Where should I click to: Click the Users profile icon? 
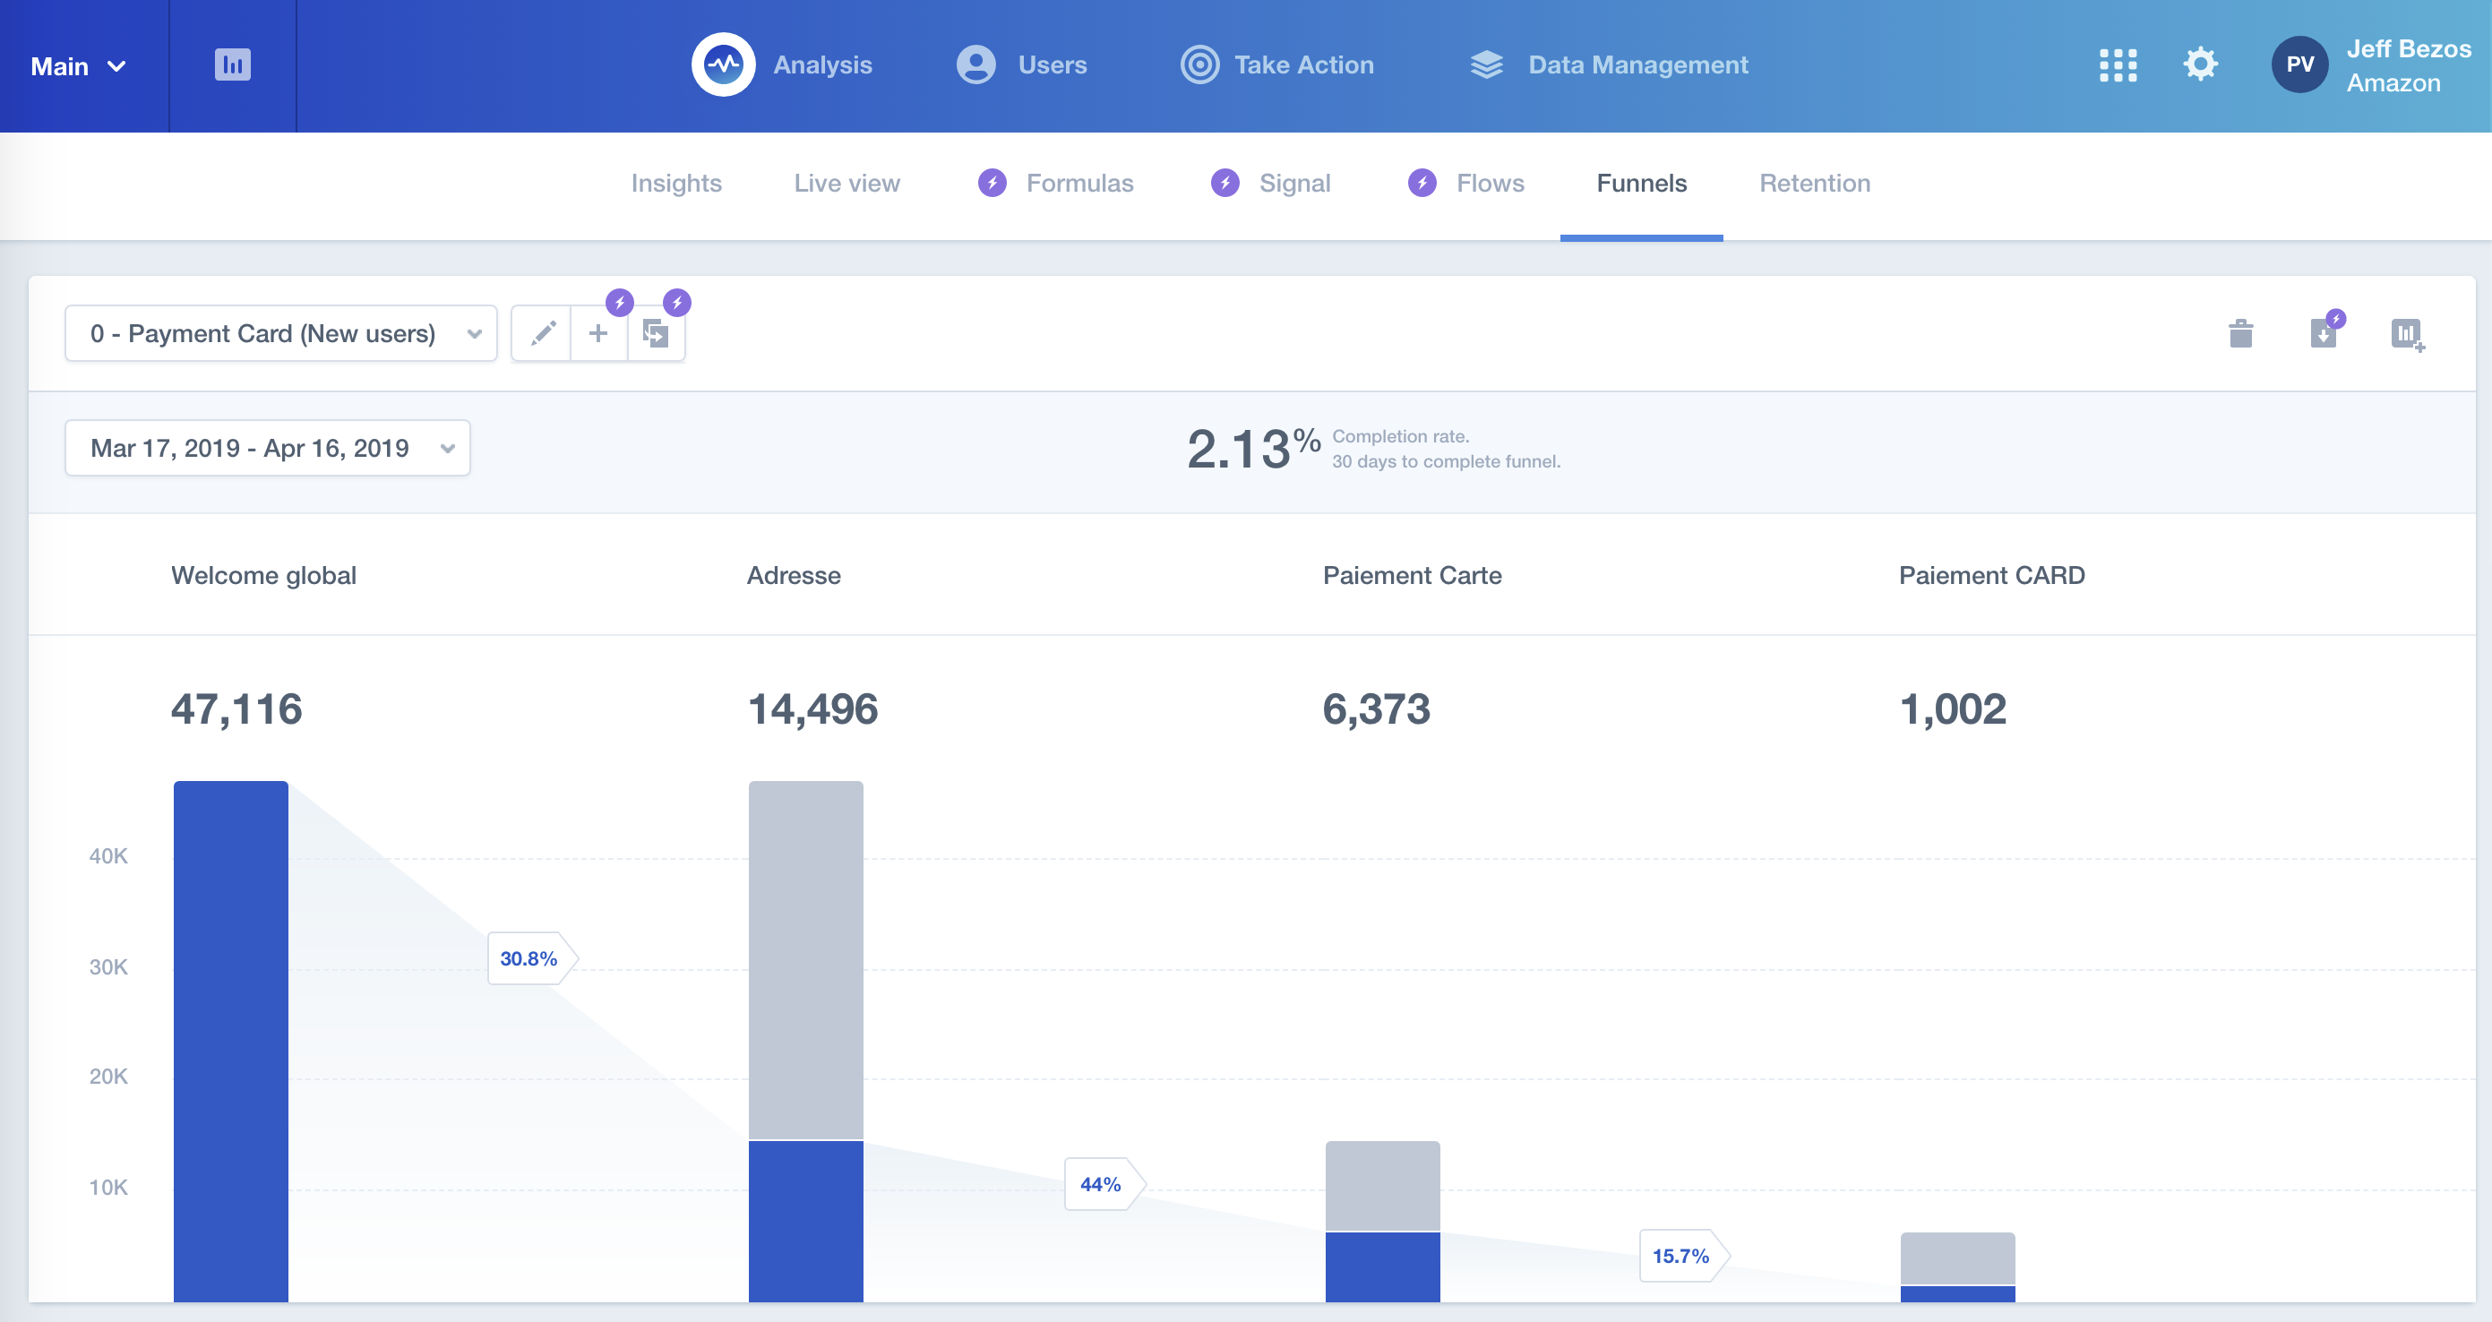976,64
